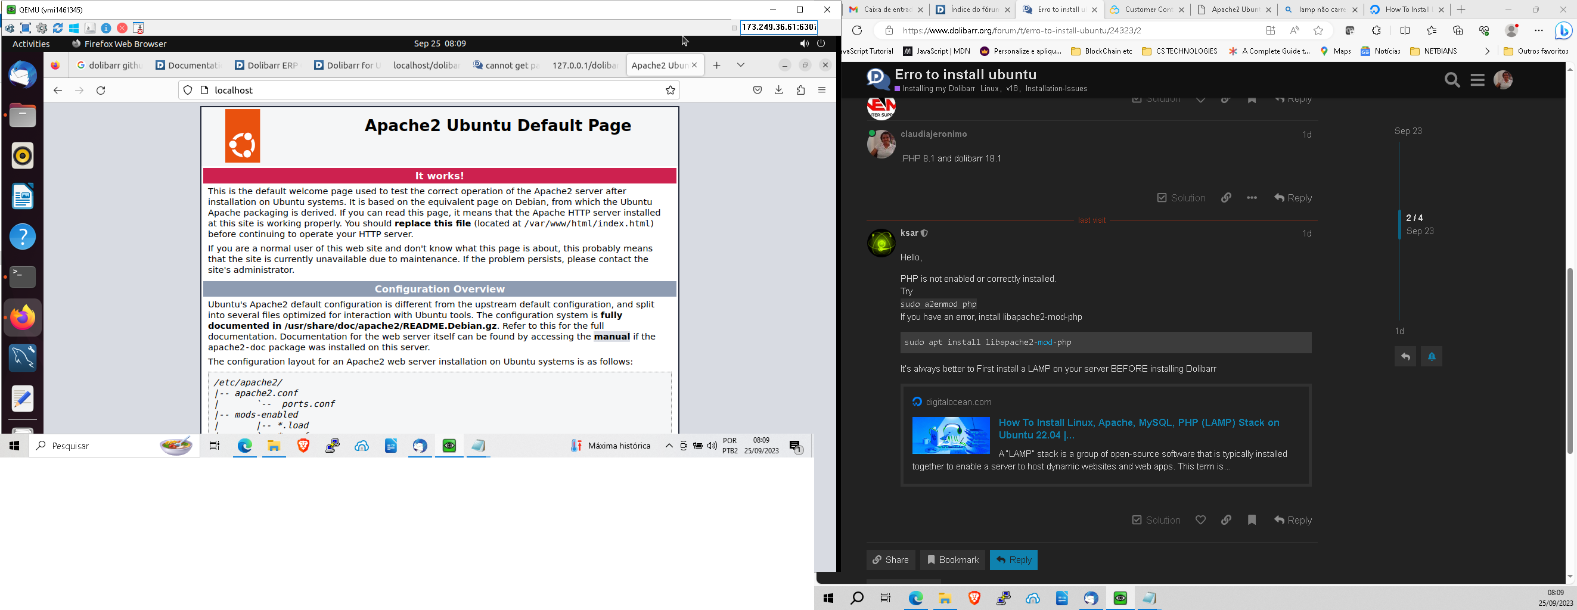Click the Bookmark button below the topic

point(952,560)
